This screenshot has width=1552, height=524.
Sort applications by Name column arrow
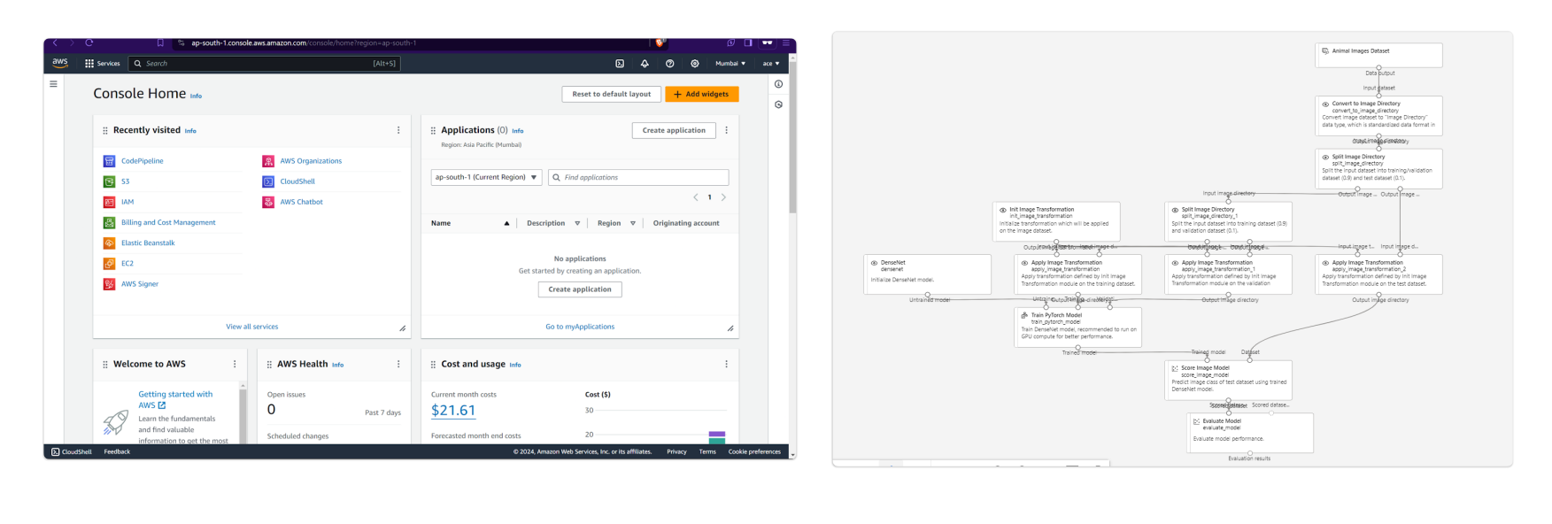[506, 224]
